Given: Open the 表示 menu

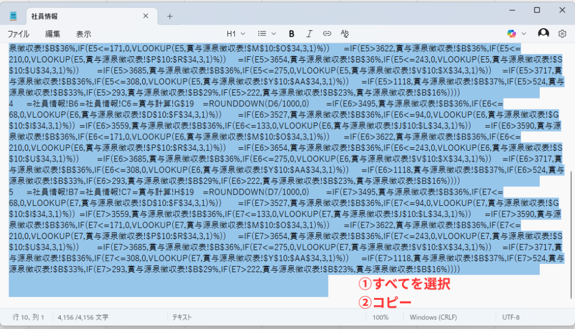Looking at the screenshot, I should [84, 34].
